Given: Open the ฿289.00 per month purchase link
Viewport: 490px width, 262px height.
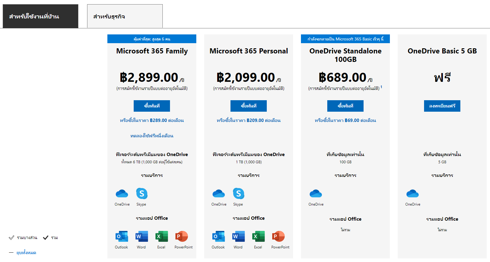Looking at the screenshot, I should [x=152, y=120].
